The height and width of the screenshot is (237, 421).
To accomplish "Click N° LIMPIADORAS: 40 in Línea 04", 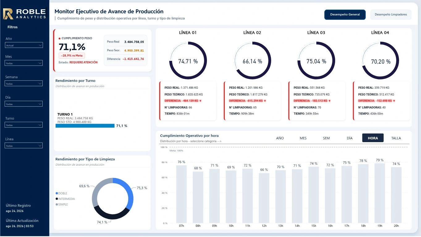I will coord(372,107).
